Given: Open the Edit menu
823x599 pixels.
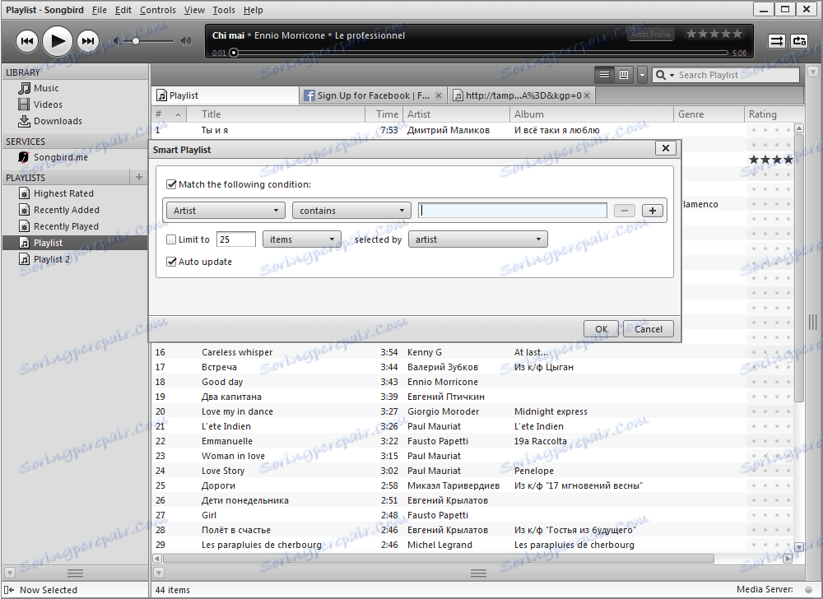Looking at the screenshot, I should click(123, 10).
